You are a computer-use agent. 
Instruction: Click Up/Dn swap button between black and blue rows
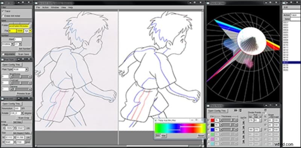243,127
